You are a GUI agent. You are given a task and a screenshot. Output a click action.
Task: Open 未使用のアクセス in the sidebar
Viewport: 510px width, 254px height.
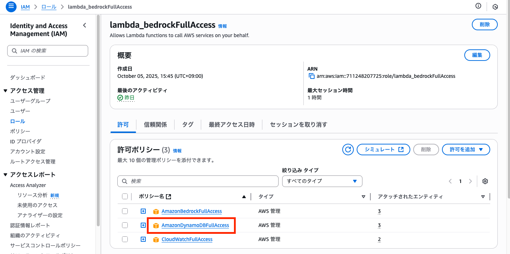[37, 205]
